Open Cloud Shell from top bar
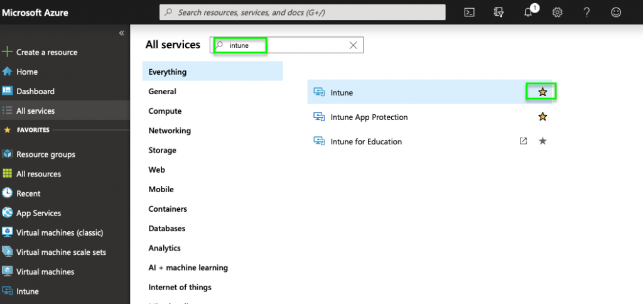The height and width of the screenshot is (304, 643). point(469,12)
